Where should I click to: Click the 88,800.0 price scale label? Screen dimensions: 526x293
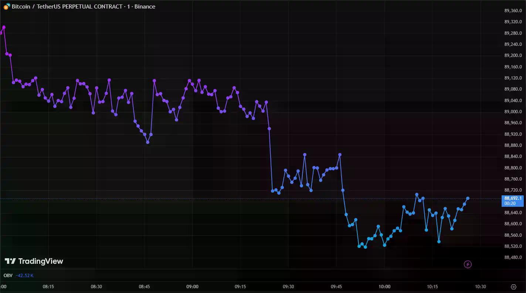coord(513,168)
